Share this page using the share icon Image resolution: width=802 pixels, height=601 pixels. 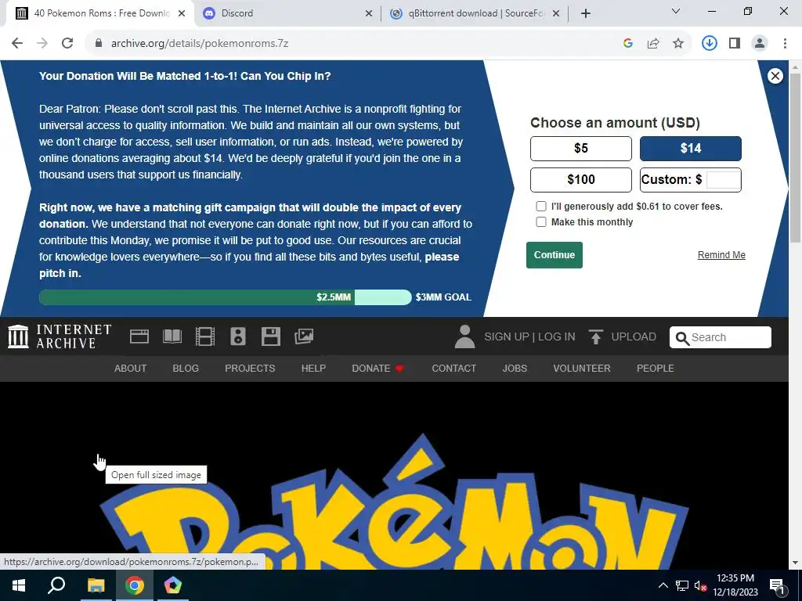653,44
